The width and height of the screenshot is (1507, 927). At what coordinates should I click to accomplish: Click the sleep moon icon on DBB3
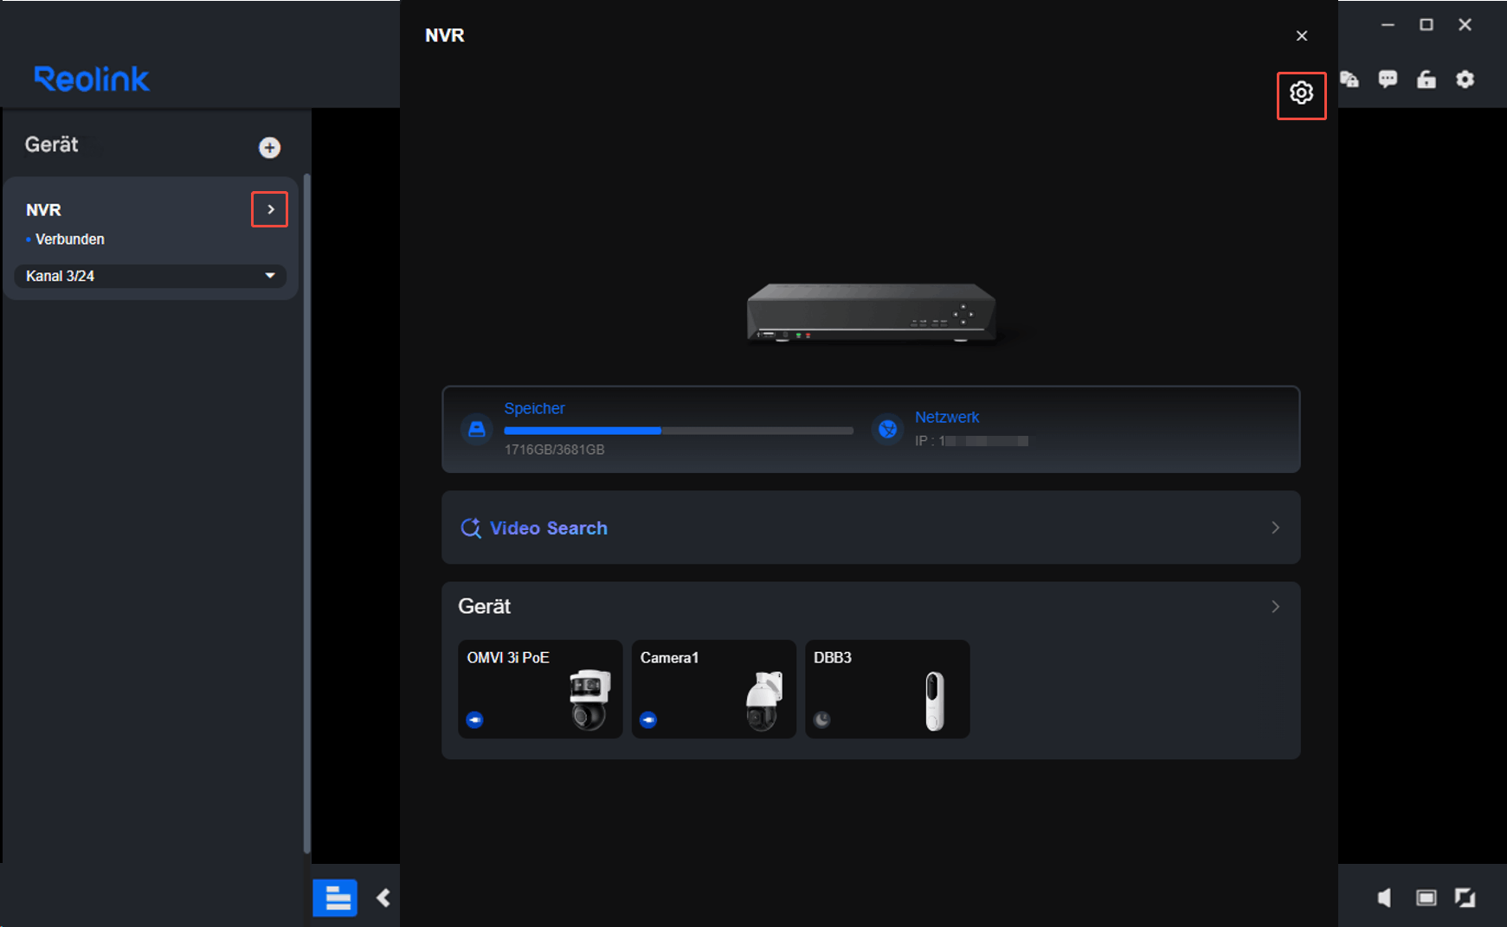tap(822, 719)
